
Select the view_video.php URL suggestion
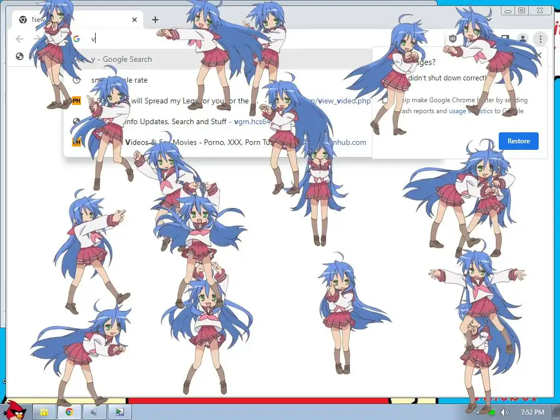click(x=218, y=101)
